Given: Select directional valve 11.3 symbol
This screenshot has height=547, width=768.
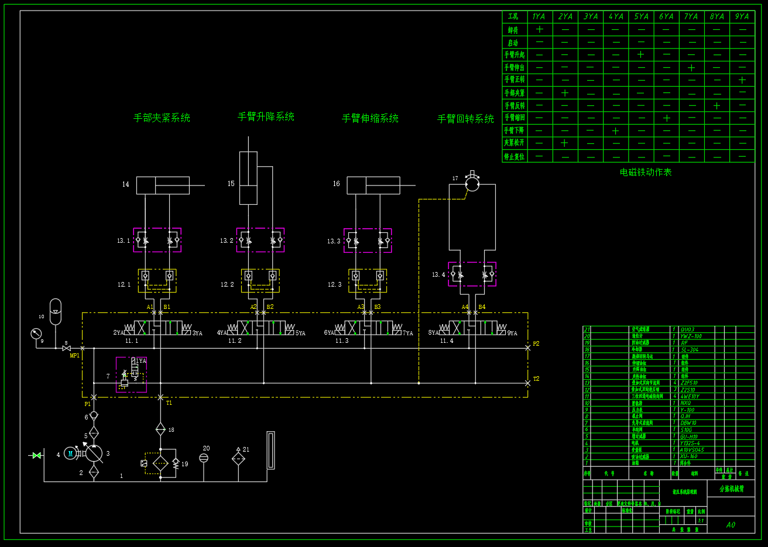Looking at the screenshot, I should (368, 328).
